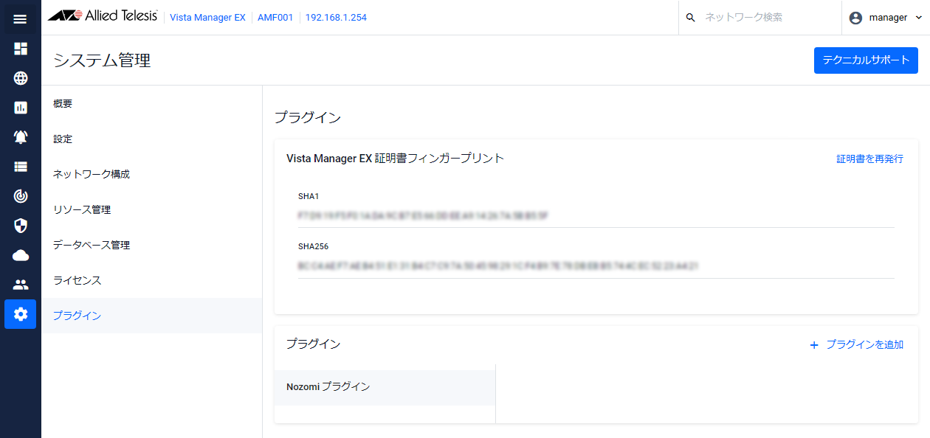The height and width of the screenshot is (438, 930).
Task: Click the search magnifier icon
Action: 690,17
